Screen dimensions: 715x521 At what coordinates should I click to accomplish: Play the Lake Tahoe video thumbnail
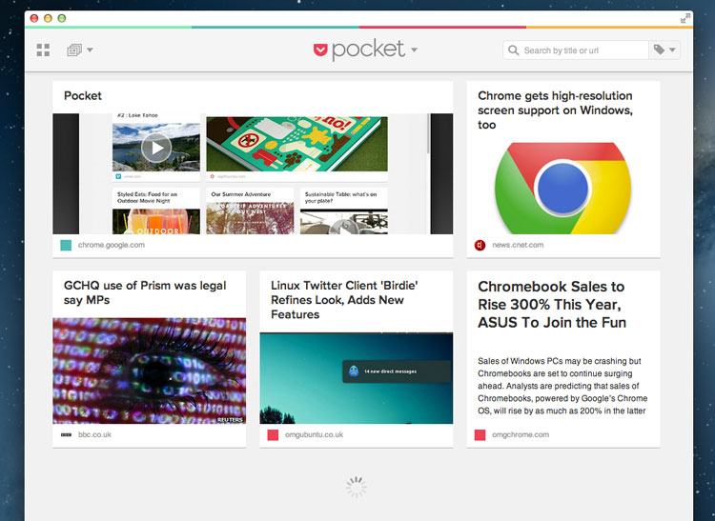coord(156,148)
